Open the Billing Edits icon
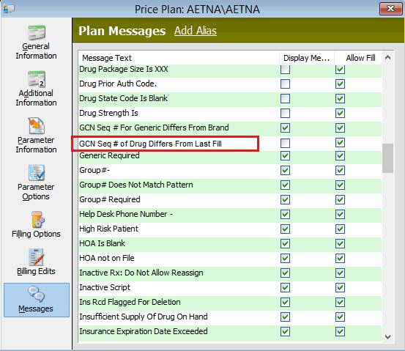Viewport: 405px width, 351px height. 37,257
